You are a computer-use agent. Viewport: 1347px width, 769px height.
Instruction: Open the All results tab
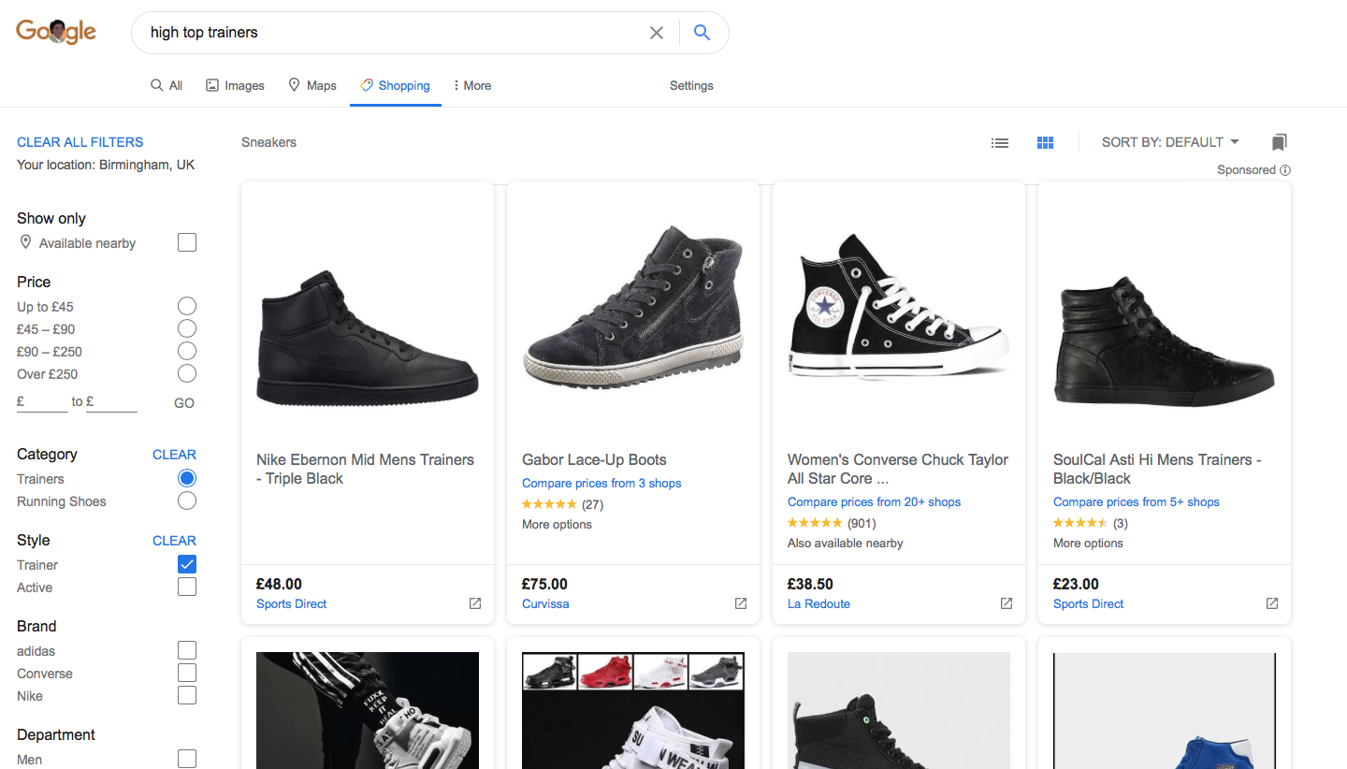[167, 85]
